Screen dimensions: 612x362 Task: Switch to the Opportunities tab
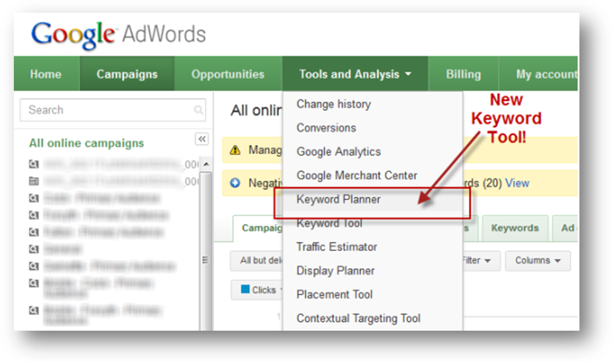[x=228, y=74]
